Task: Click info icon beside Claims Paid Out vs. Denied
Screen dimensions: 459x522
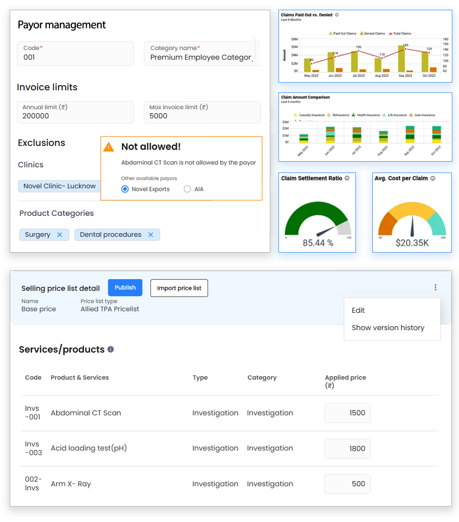Action: point(337,15)
